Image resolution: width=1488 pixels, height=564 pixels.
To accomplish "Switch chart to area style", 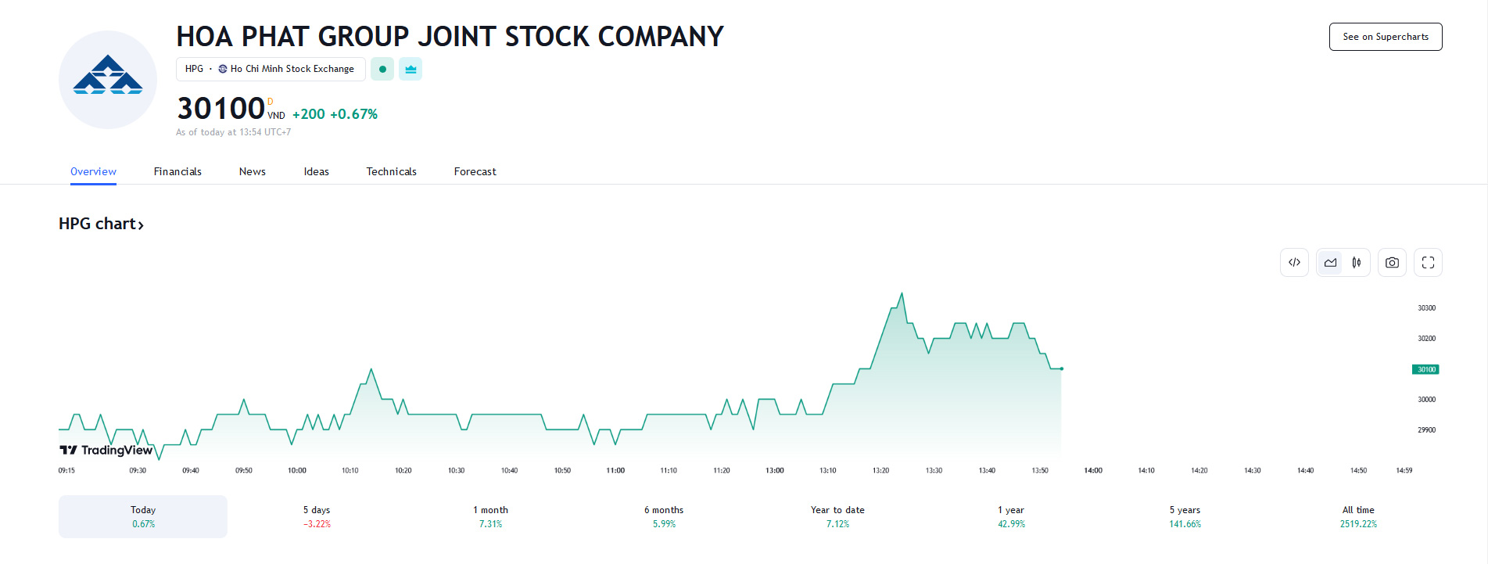I will click(1330, 263).
